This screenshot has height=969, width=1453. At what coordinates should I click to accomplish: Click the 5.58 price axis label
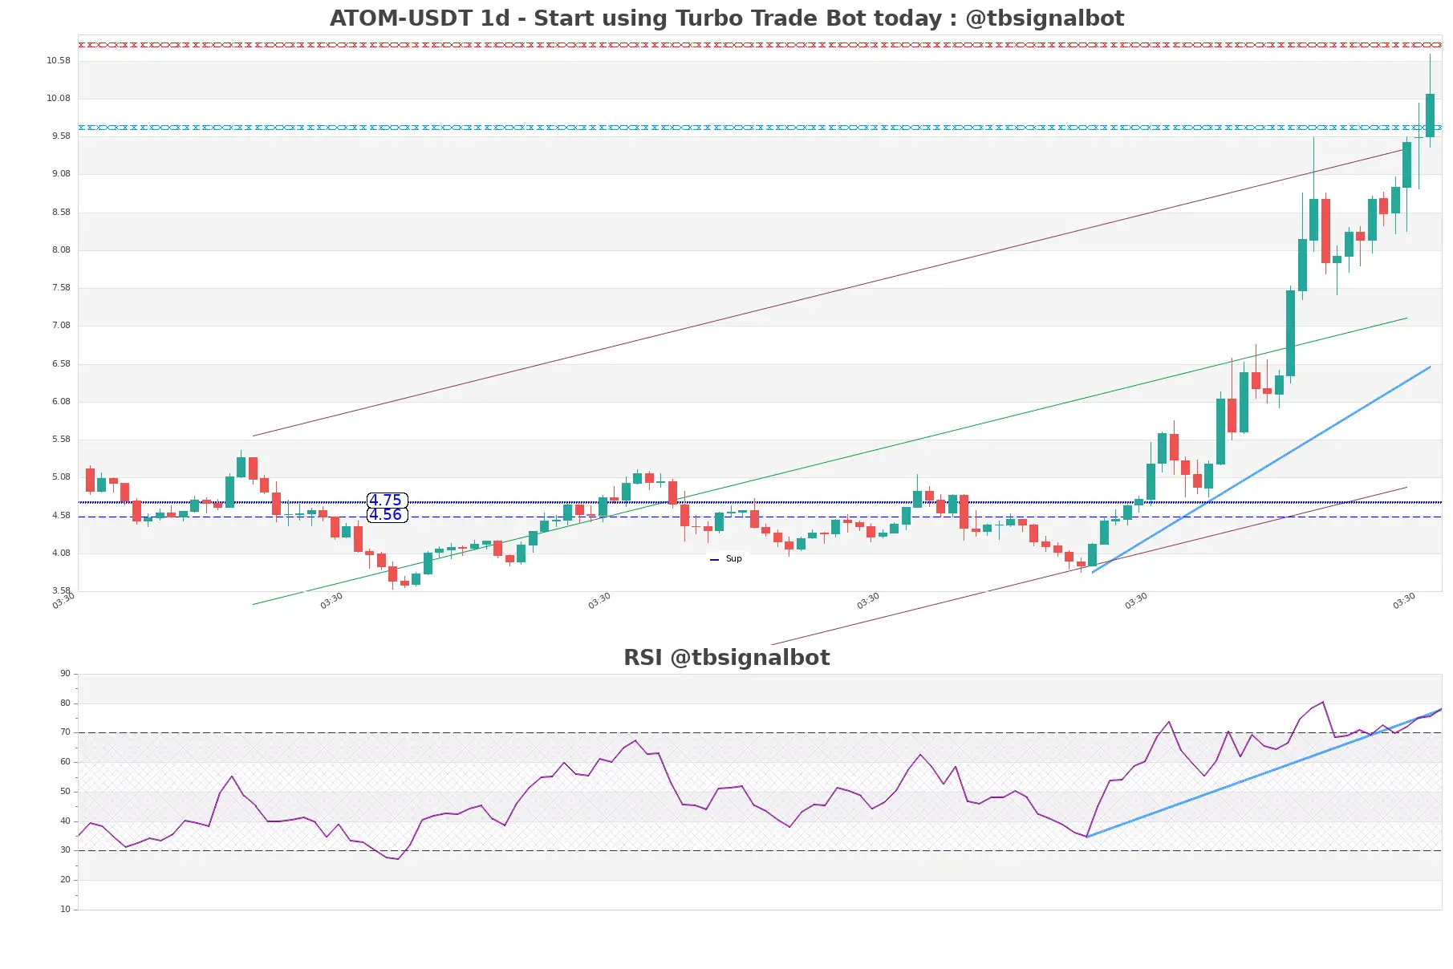pos(61,440)
